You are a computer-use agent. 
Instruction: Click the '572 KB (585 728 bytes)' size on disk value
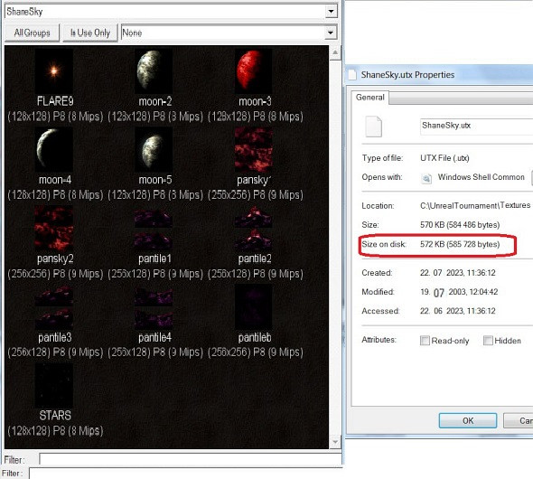pos(460,244)
